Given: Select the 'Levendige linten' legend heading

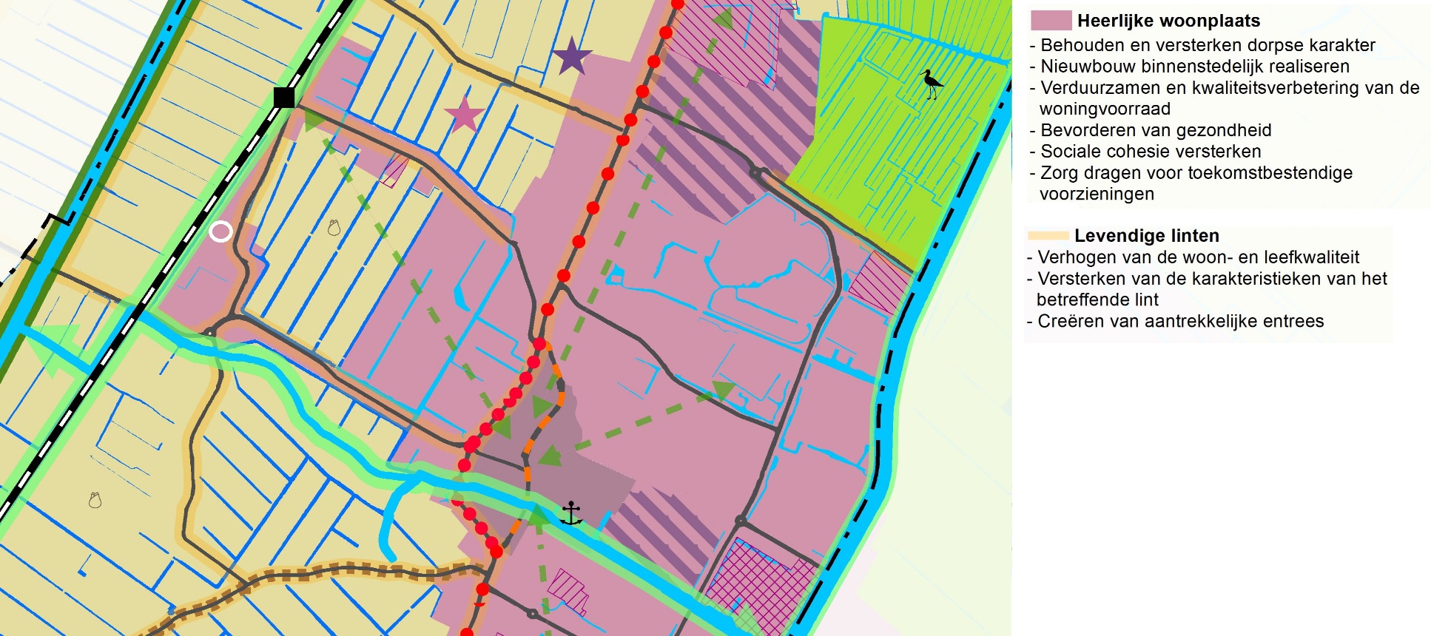Looking at the screenshot, I should point(1147,236).
